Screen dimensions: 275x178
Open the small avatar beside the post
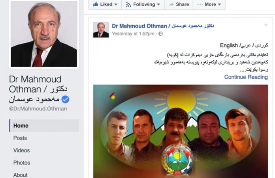[101, 30]
